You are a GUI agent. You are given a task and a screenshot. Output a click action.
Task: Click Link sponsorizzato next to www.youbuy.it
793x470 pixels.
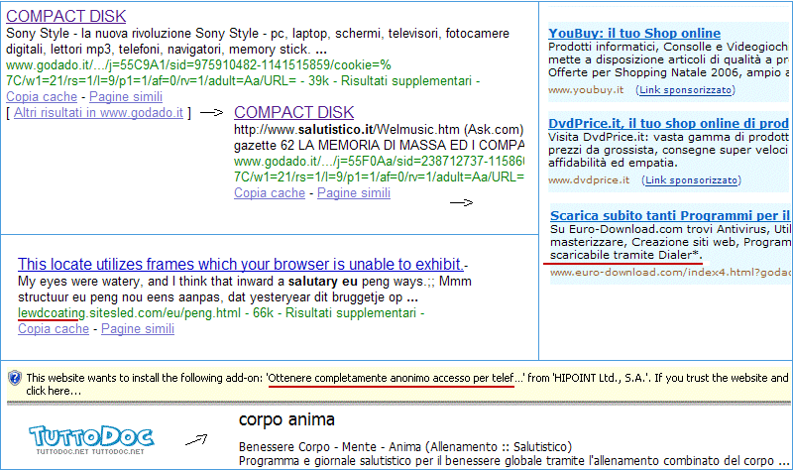(685, 90)
